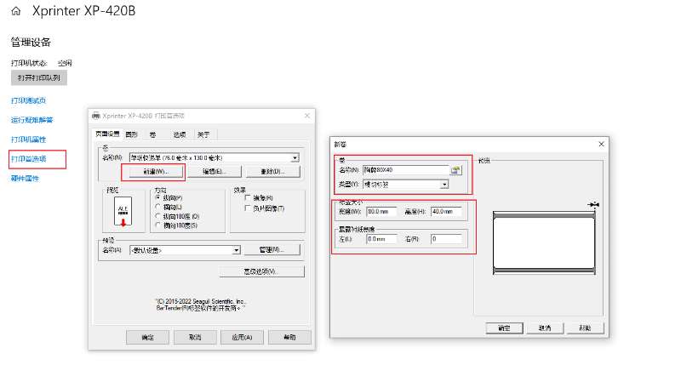This screenshot has height=382, width=681.
Task: Click 确定 in the printing preferences dialog
Action: click(147, 337)
